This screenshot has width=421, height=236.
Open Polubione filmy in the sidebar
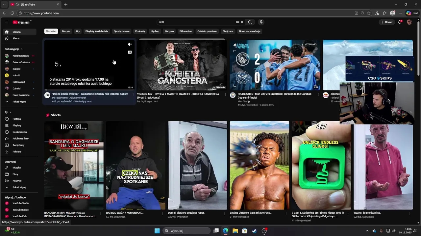tap(20, 138)
